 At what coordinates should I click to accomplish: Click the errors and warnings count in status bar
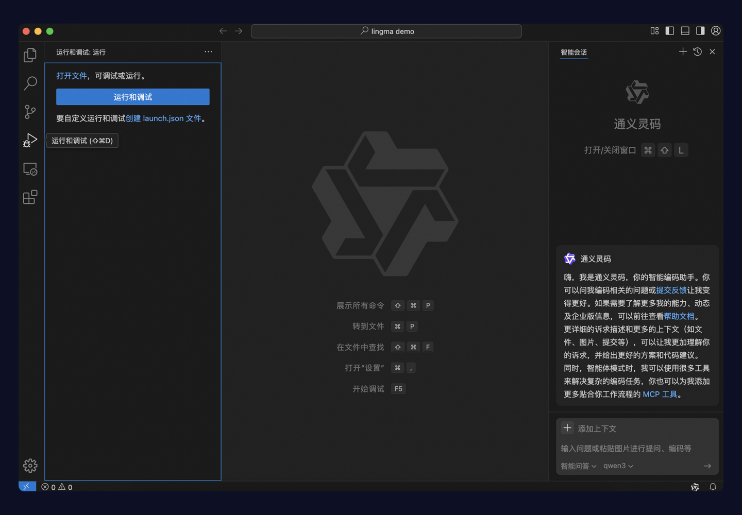57,487
